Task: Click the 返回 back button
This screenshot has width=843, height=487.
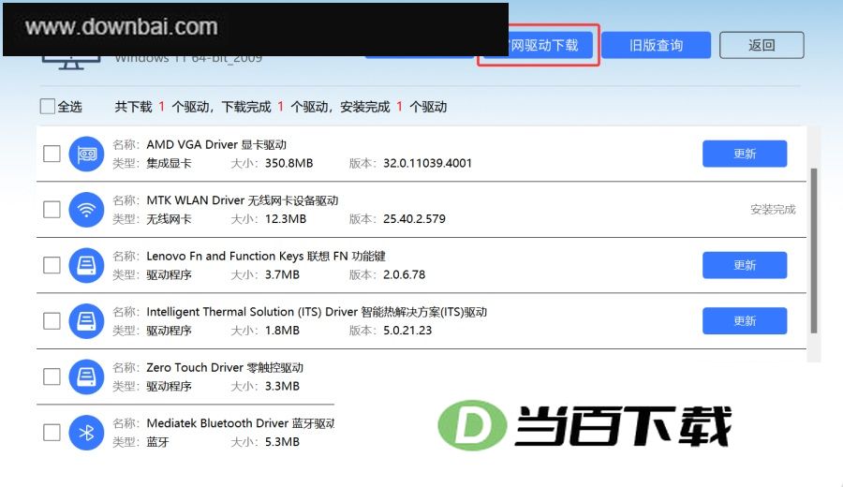Action: pos(762,45)
